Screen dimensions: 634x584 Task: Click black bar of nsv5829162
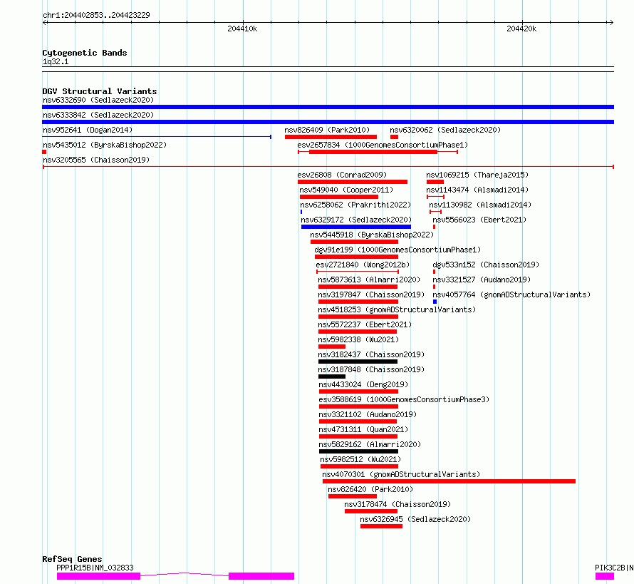[358, 451]
